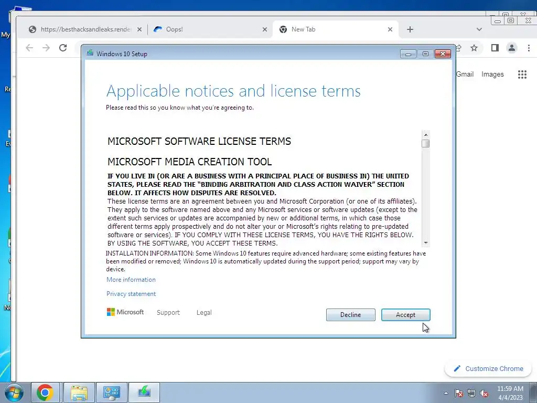The width and height of the screenshot is (537, 403).
Task: Open the Images link in Chrome
Action: [x=492, y=74]
